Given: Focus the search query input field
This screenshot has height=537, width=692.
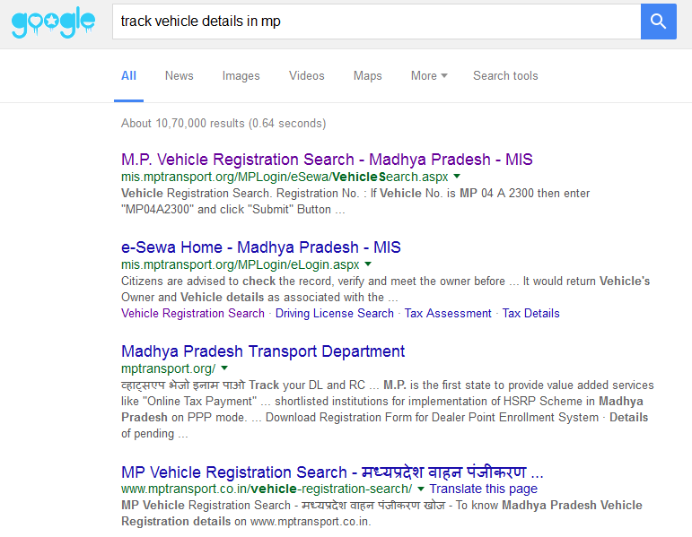Looking at the screenshot, I should coord(376,22).
